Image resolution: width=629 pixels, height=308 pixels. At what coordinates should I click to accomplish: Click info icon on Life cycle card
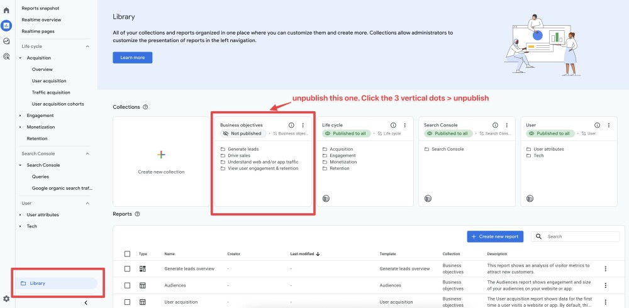[x=394, y=125]
